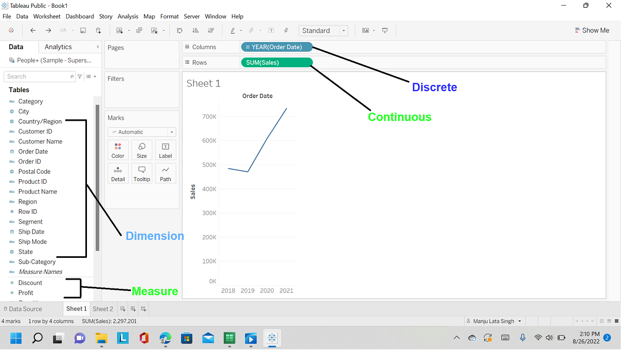The width and height of the screenshot is (621, 350).
Task: Create a new dashboard from the bottom bar
Action: point(133,309)
